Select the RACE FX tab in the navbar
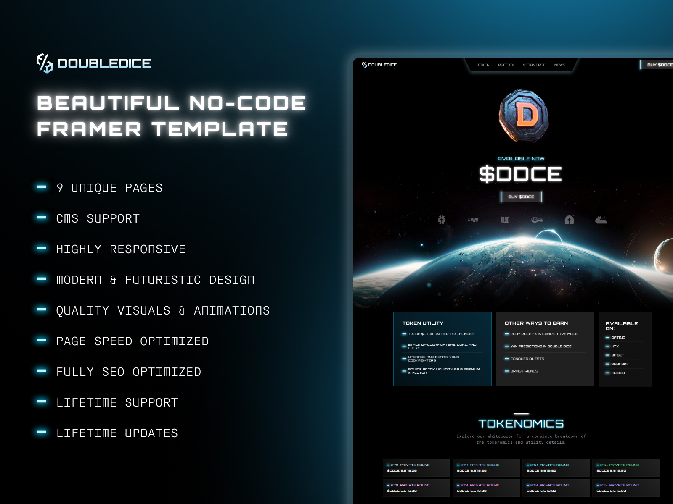Image resolution: width=673 pixels, height=504 pixels. 506,65
